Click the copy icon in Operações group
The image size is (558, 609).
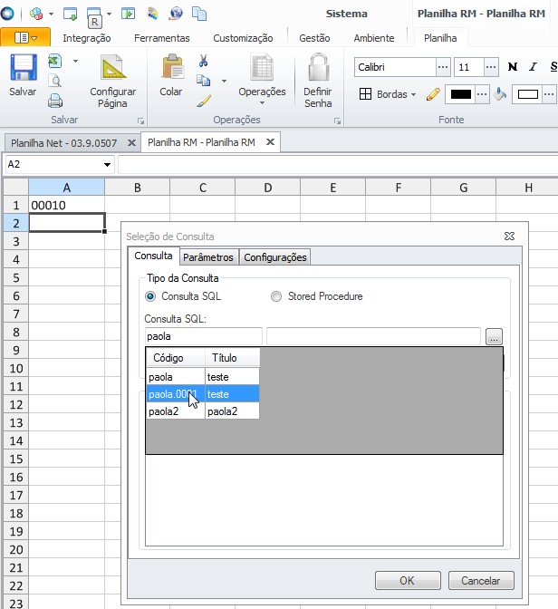204,81
